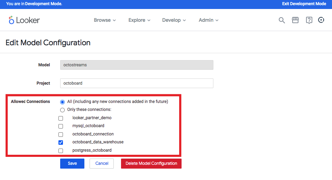Open the Develop dropdown menu

tap(174, 20)
